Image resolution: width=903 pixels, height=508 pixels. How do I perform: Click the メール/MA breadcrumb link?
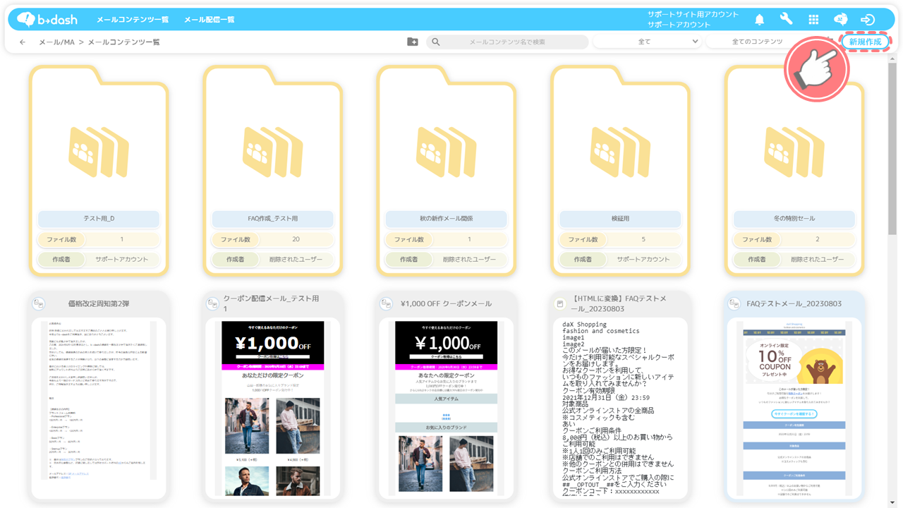point(56,42)
